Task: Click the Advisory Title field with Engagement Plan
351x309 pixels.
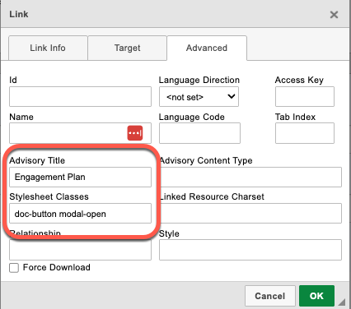Action: pyautogui.click(x=80, y=177)
